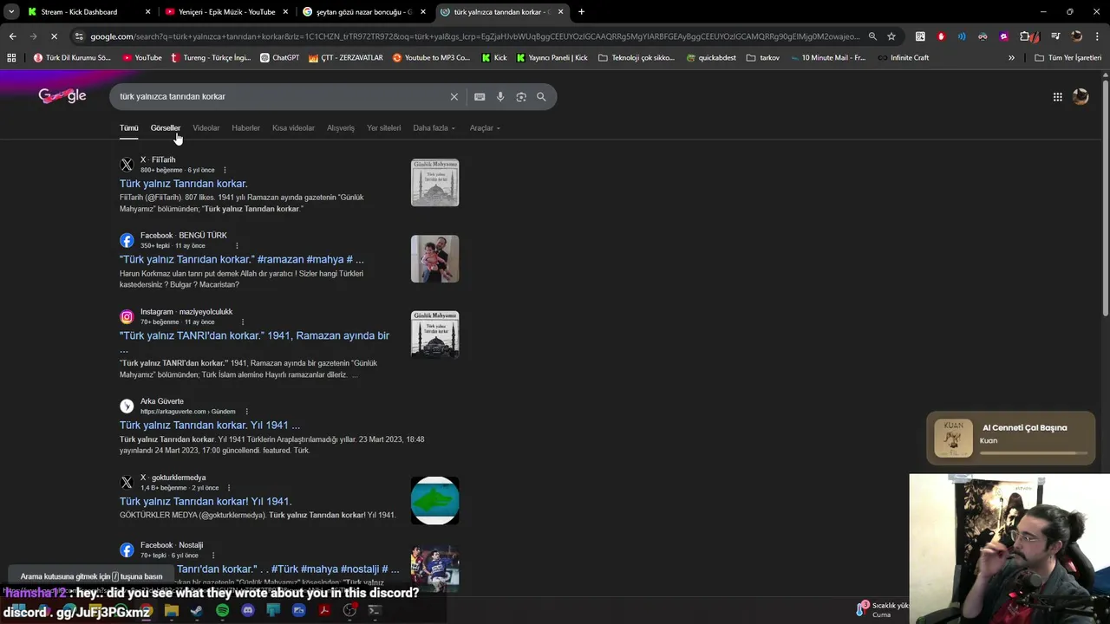Open the tarkov bookmark folder
This screenshot has height=624, width=1110.
(x=763, y=58)
